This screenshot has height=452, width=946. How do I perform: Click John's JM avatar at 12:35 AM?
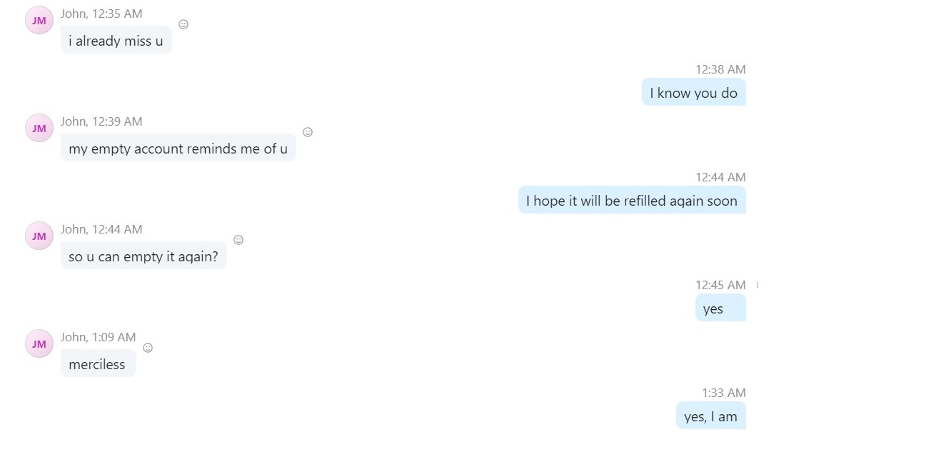click(39, 20)
